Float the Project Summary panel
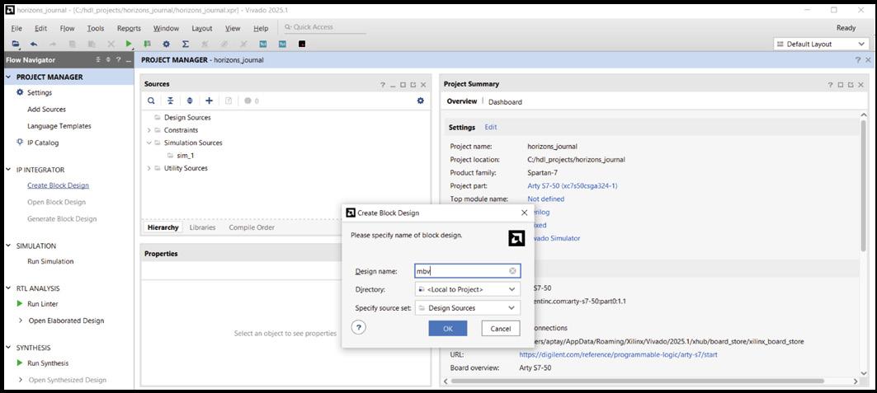This screenshot has width=877, height=393. [851, 85]
